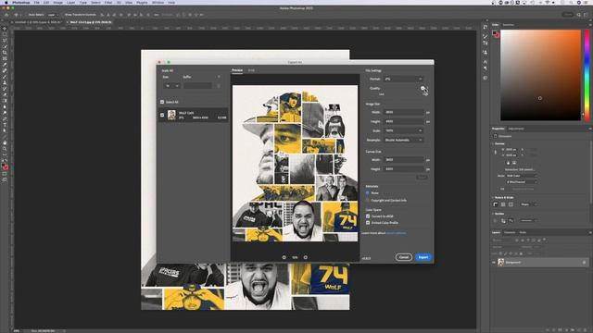The height and width of the screenshot is (333, 593).
Task: Toggle Show Transform Controls option
Action: click(81, 15)
